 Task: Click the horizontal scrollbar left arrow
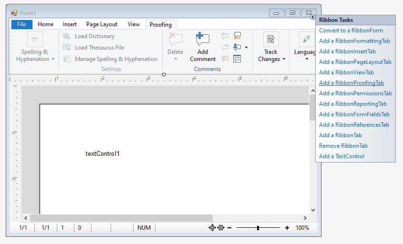point(26,218)
